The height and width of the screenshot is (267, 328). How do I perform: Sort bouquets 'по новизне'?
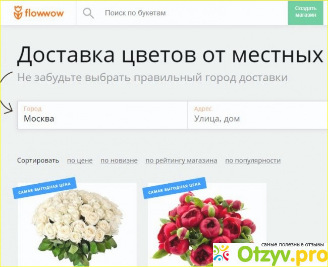[x=119, y=161]
